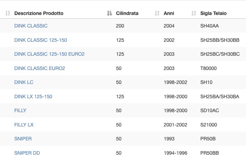Open the FILLY product link
Screen dimensions: 246x162
[20, 110]
